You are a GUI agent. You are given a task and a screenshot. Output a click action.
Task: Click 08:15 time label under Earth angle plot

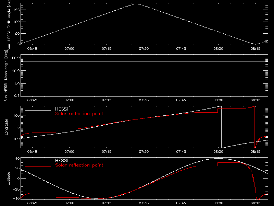pos(256,49)
